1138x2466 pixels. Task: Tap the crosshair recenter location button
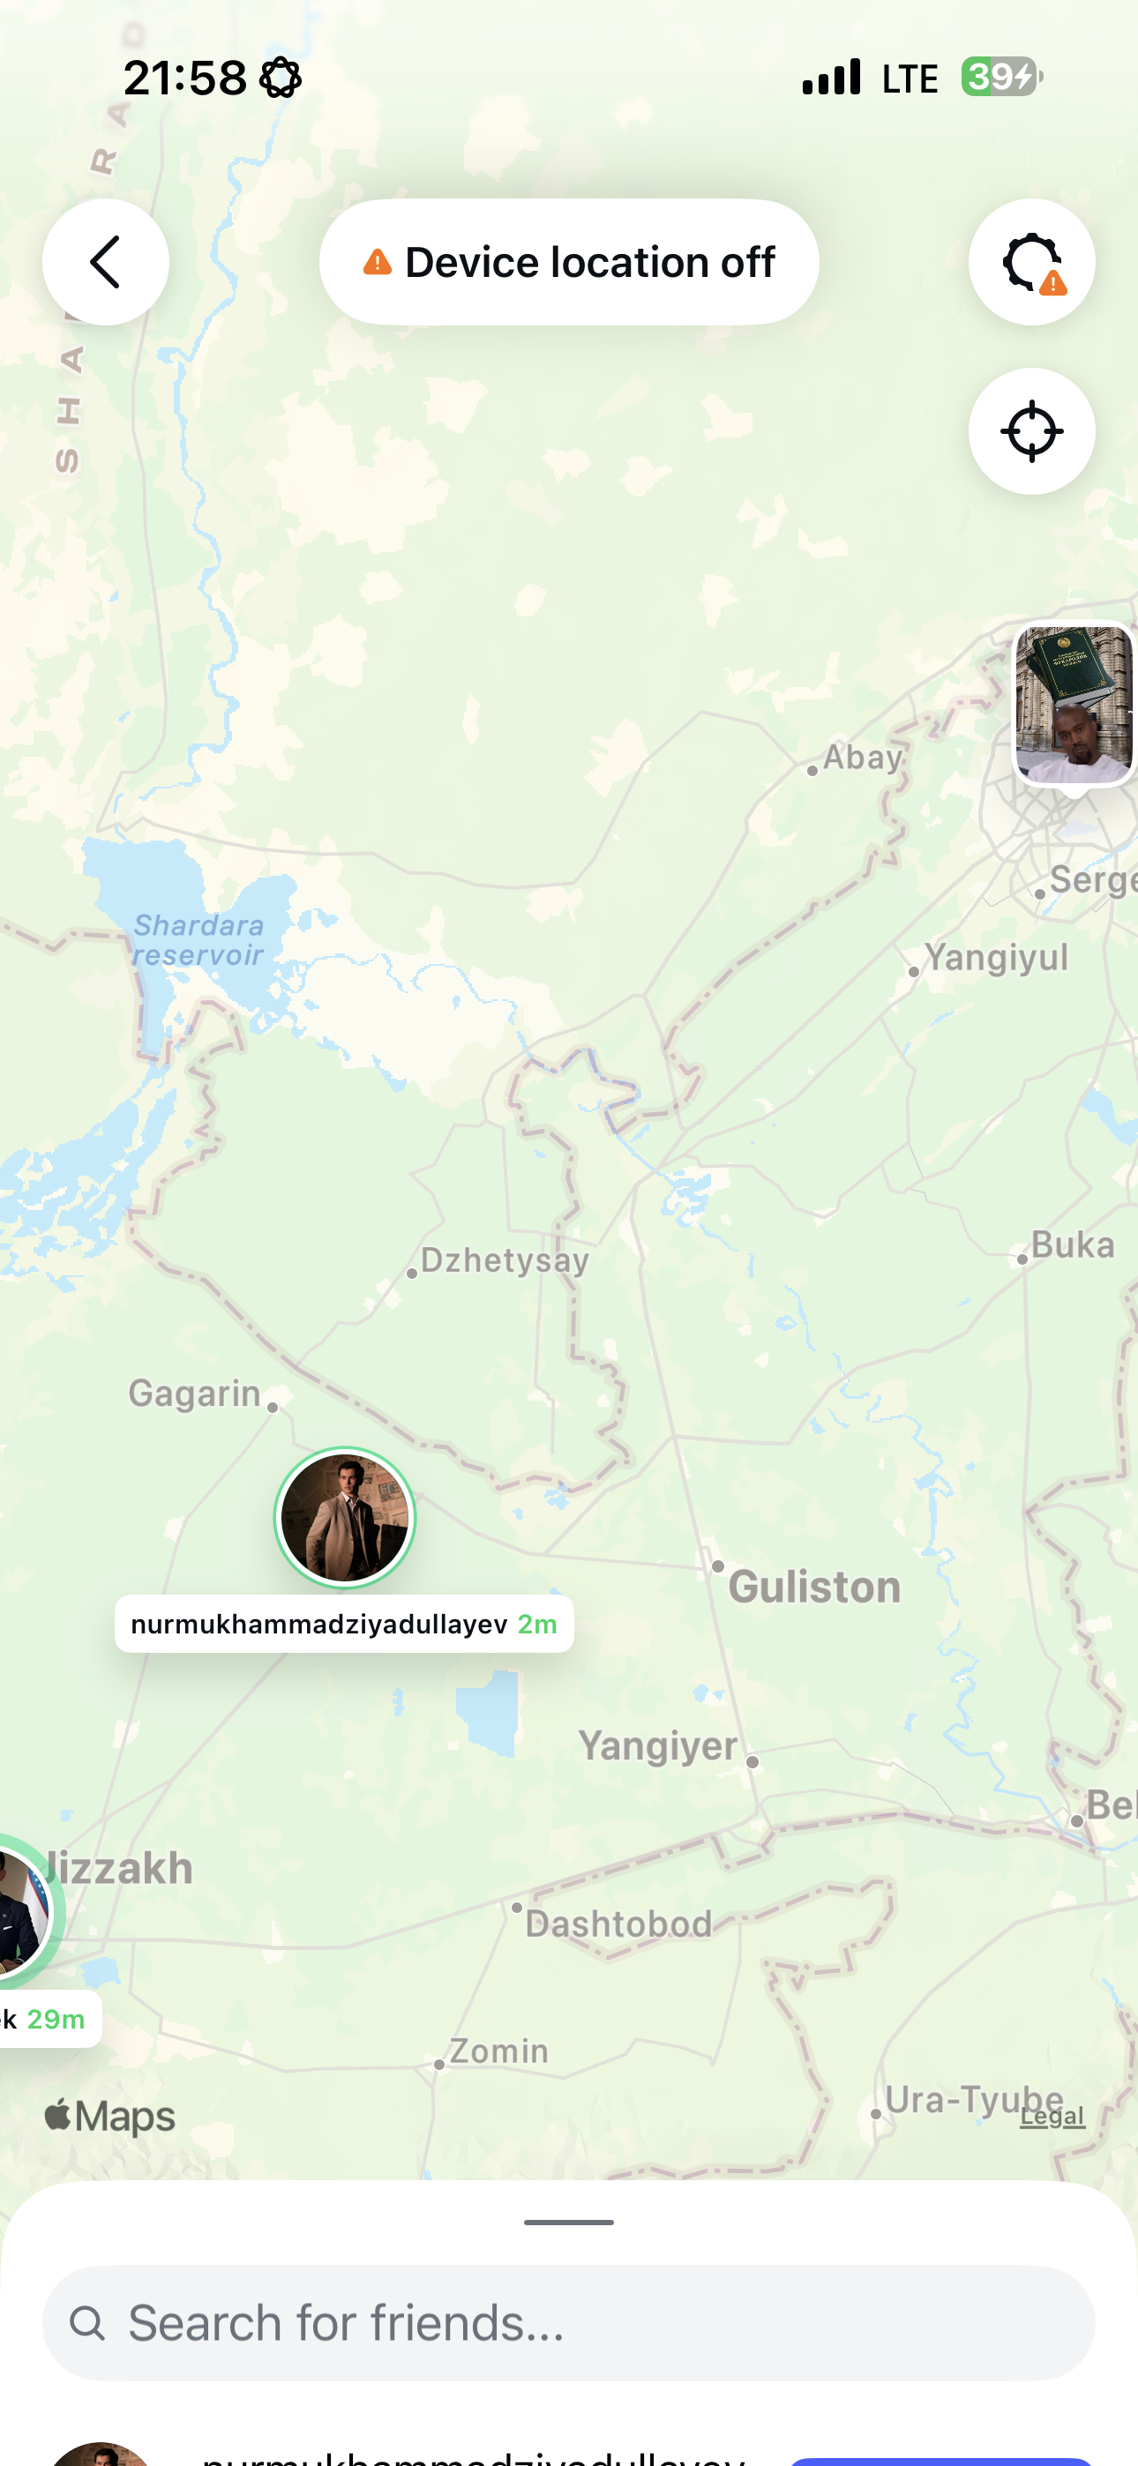(1031, 430)
